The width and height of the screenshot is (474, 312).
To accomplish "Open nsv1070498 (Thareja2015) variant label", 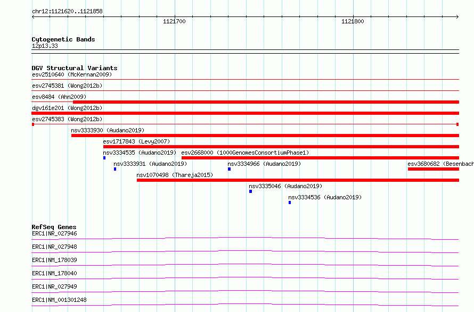I will (175, 175).
